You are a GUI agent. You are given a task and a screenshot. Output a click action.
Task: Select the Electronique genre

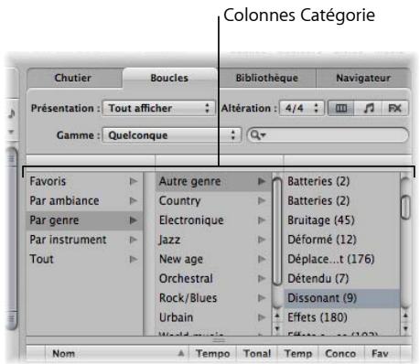click(213, 220)
